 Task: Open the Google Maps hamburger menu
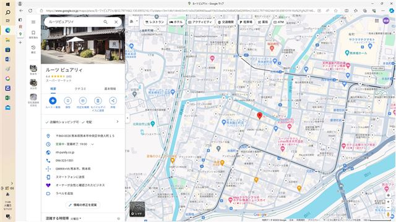point(33,22)
